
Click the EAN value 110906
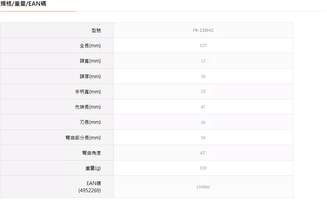[x=203, y=187]
